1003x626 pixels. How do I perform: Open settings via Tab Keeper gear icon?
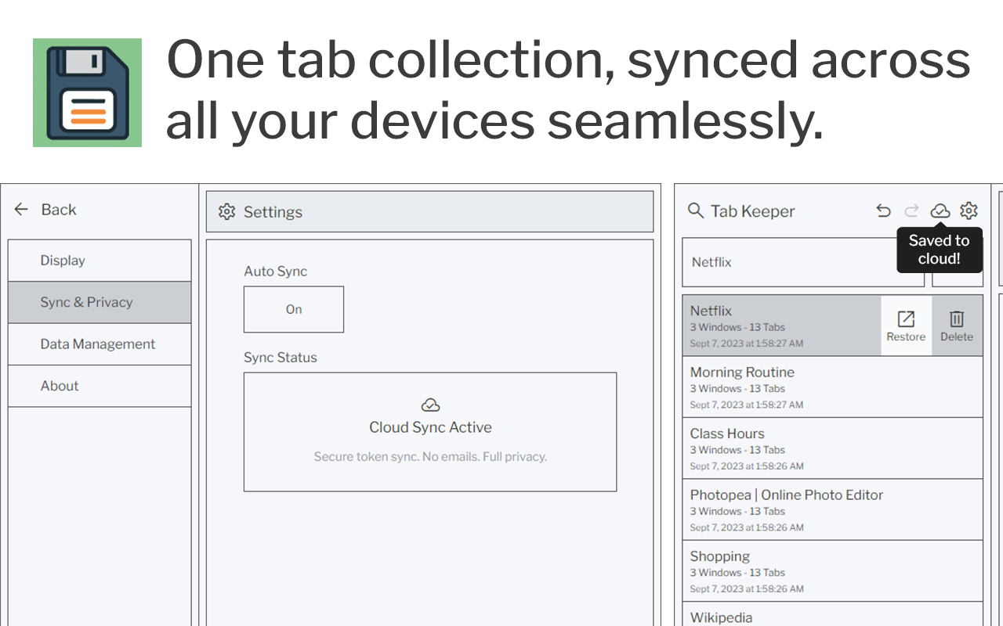click(x=969, y=210)
